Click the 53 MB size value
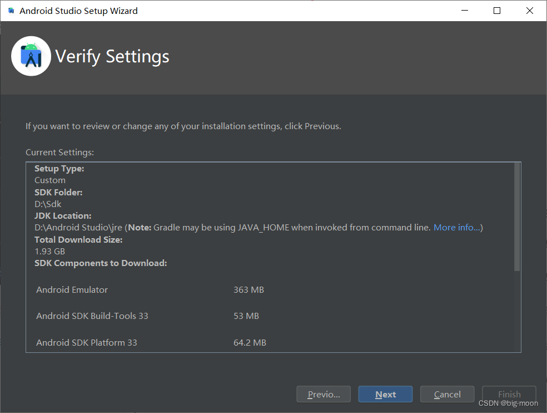The width and height of the screenshot is (547, 413). (246, 316)
